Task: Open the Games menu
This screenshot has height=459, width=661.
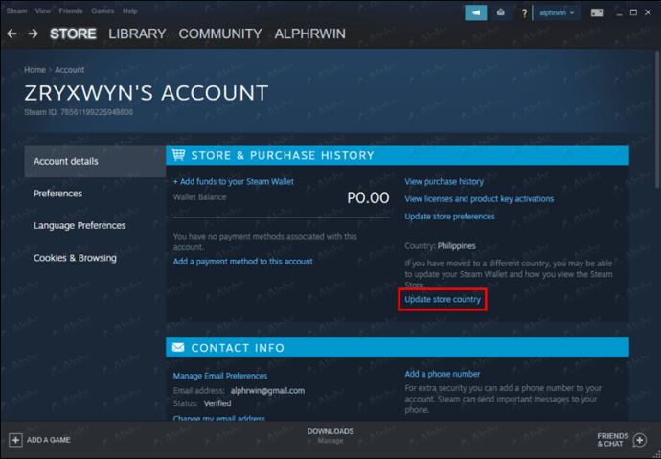Action: click(x=103, y=11)
